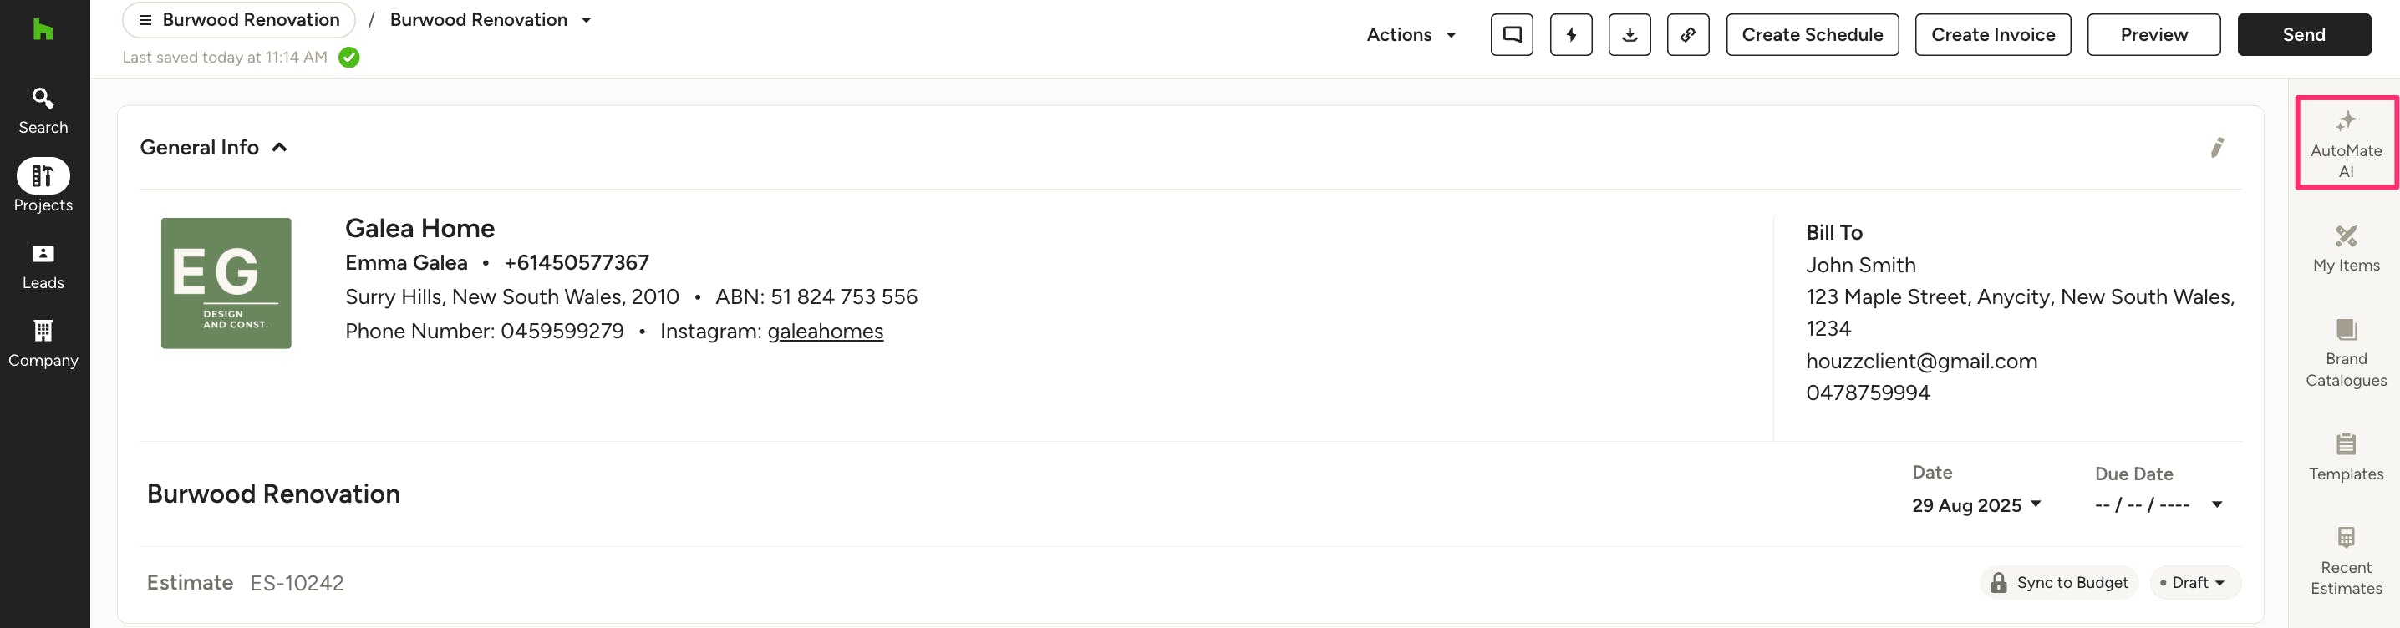
Task: Click the copy link icon button
Action: point(1687,34)
